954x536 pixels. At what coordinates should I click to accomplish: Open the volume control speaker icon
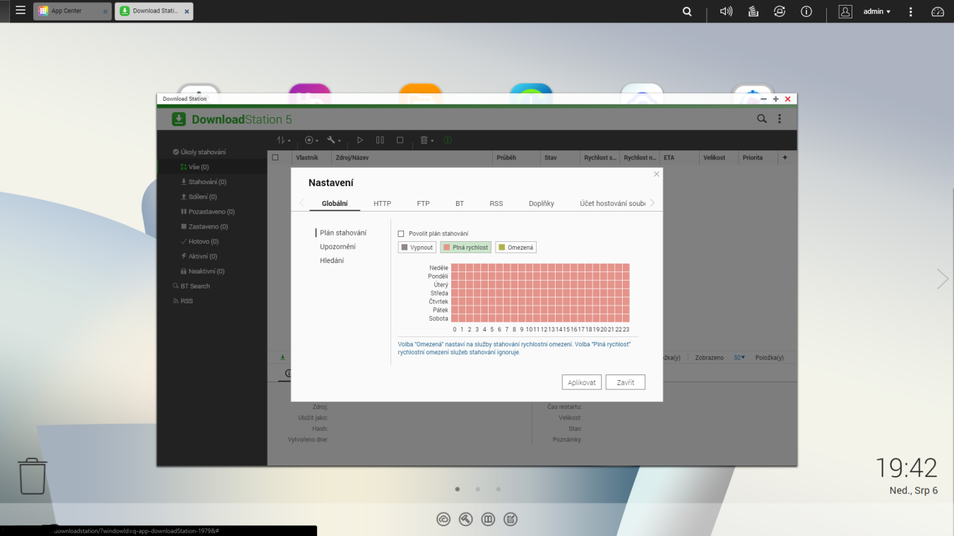726,11
